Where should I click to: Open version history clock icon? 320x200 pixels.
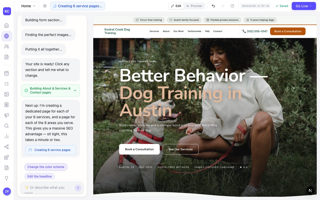[x=232, y=6]
